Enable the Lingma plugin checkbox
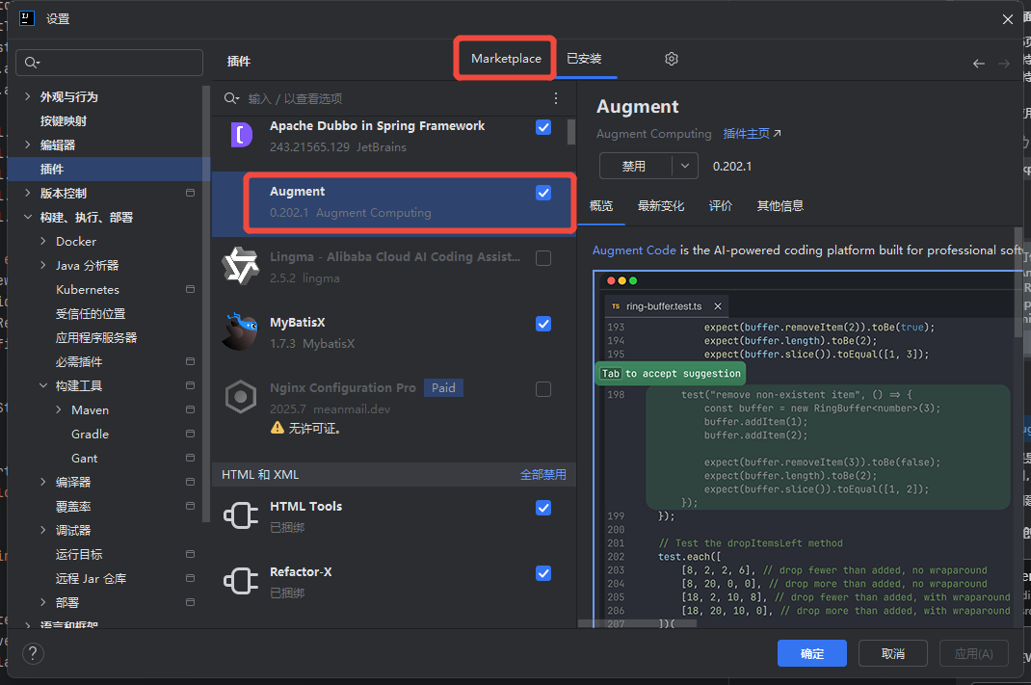 tap(543, 258)
